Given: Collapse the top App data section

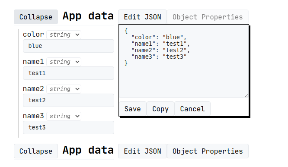Looking at the screenshot, I should pyautogui.click(x=36, y=17).
